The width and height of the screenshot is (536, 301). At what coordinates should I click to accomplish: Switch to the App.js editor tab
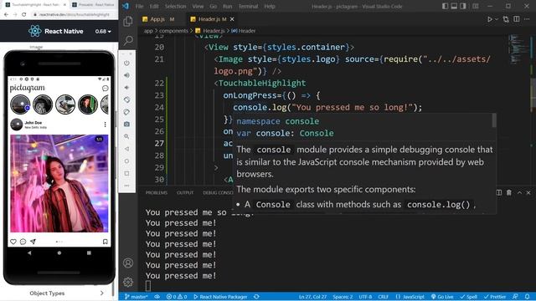pos(158,19)
